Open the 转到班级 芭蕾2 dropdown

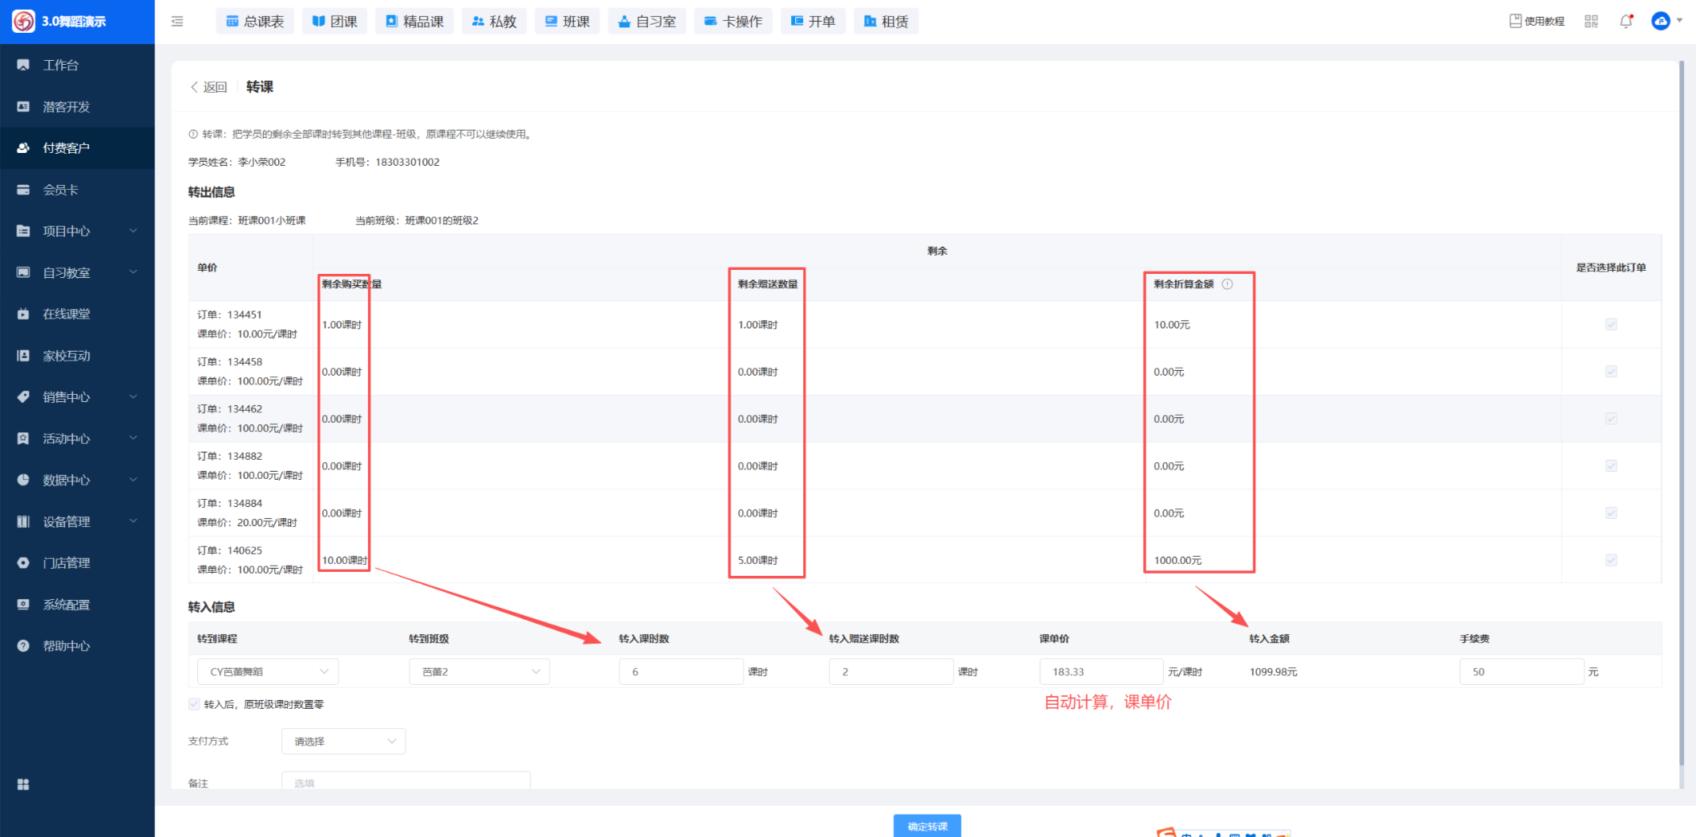pyautogui.click(x=479, y=672)
